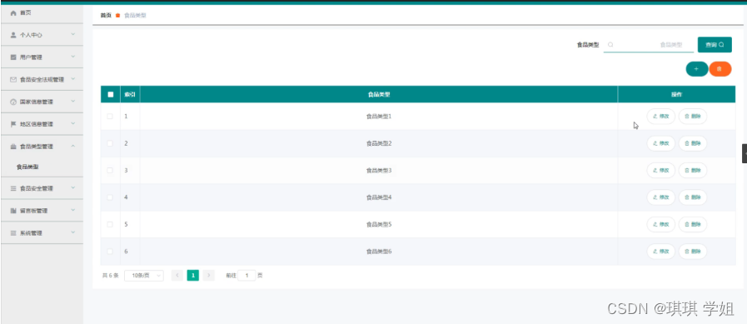
Task: Focus the 食品类型 search input field
Action: click(649, 45)
